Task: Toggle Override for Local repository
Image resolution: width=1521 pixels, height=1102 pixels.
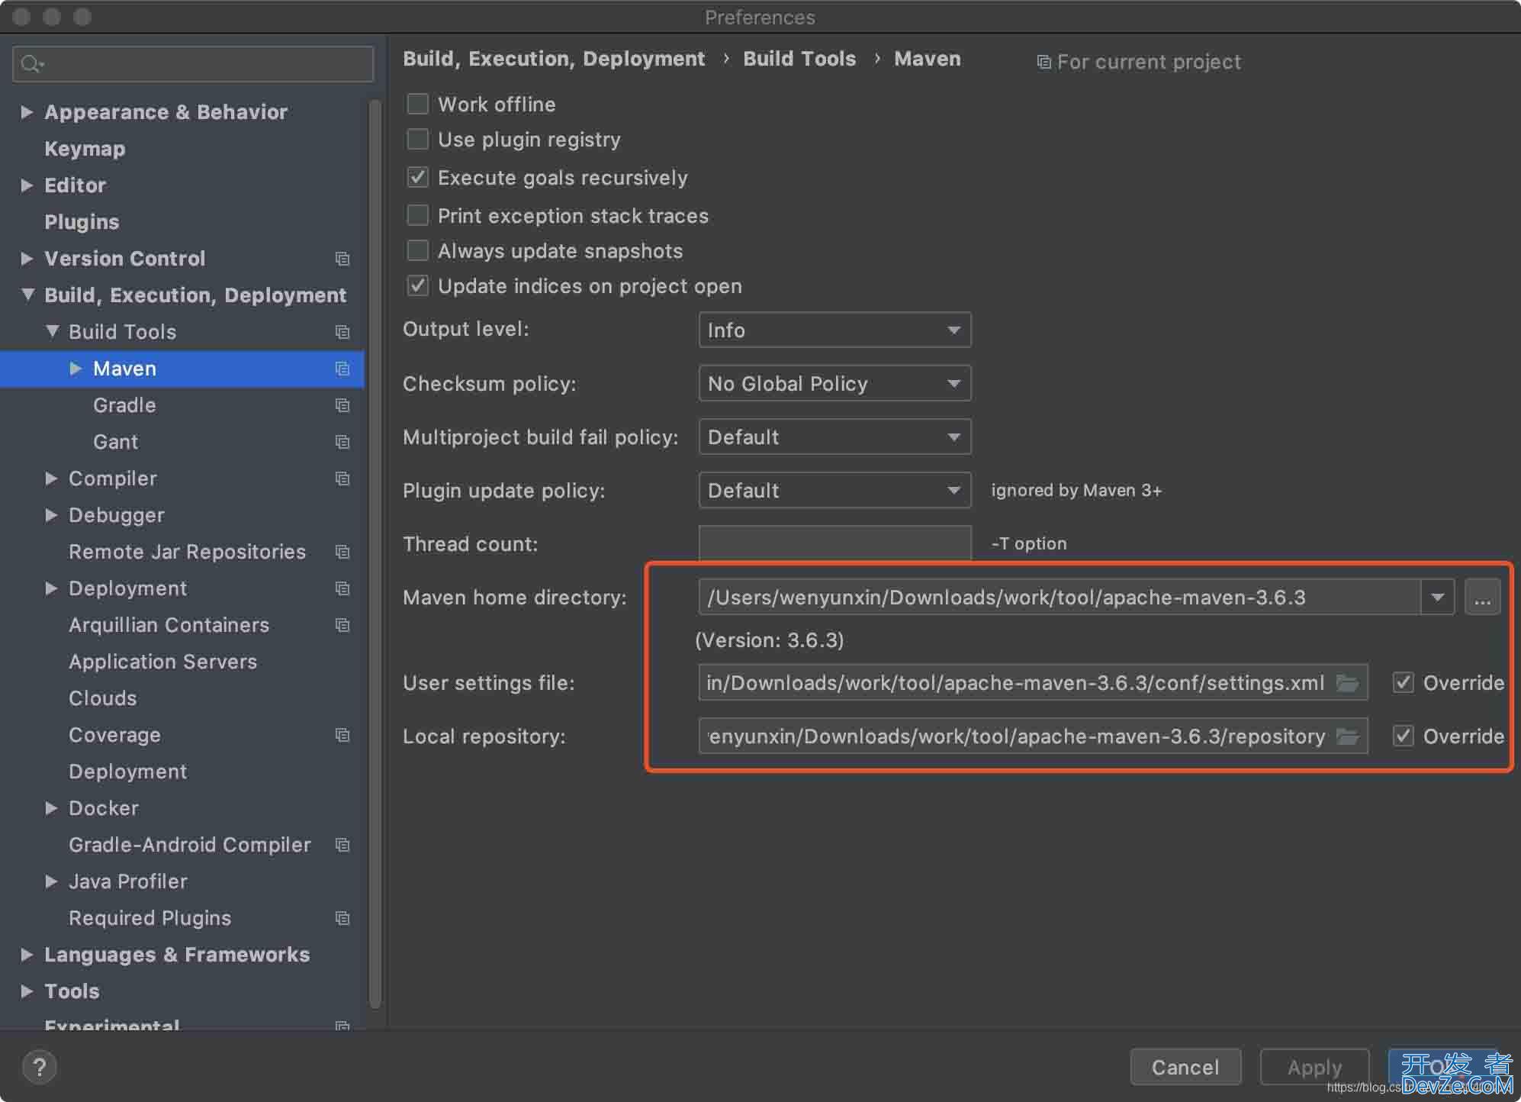Action: coord(1403,736)
